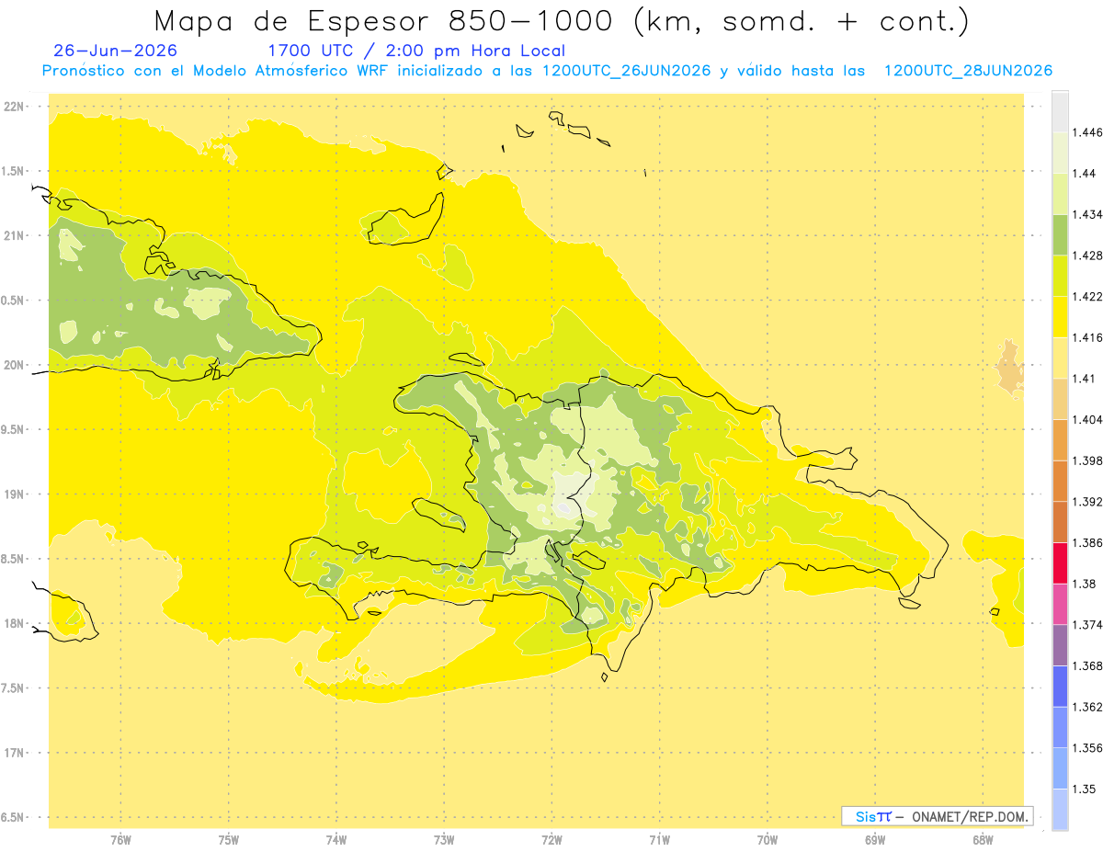Click the '73W' longitude label

click(444, 840)
